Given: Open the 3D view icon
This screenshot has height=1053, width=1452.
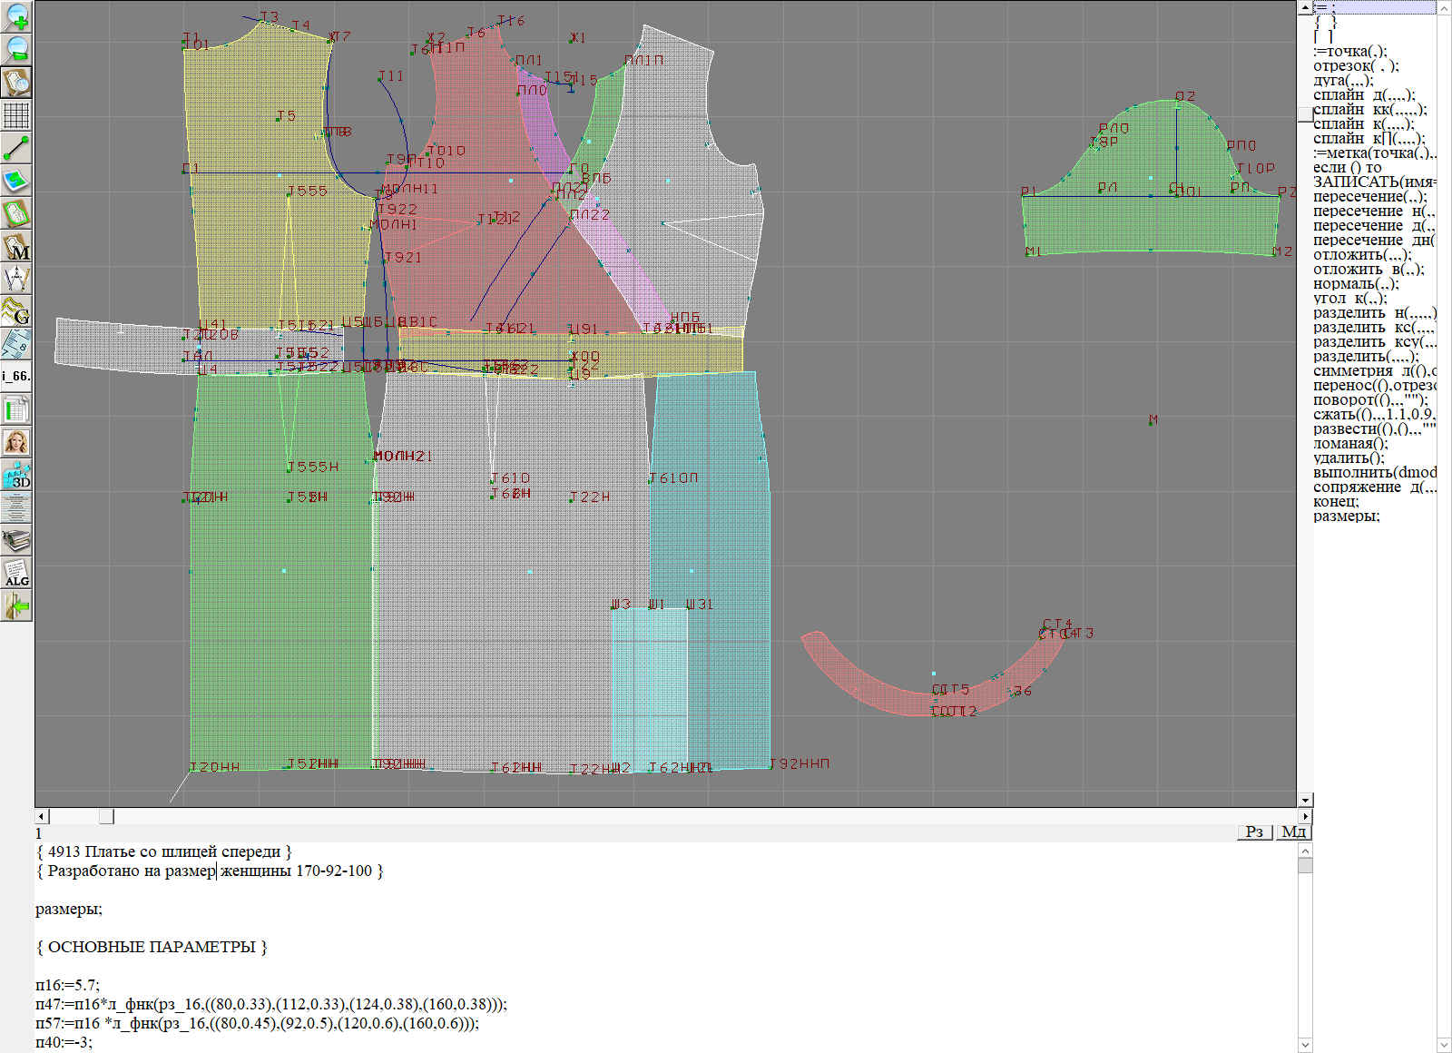Looking at the screenshot, I should 16,476.
